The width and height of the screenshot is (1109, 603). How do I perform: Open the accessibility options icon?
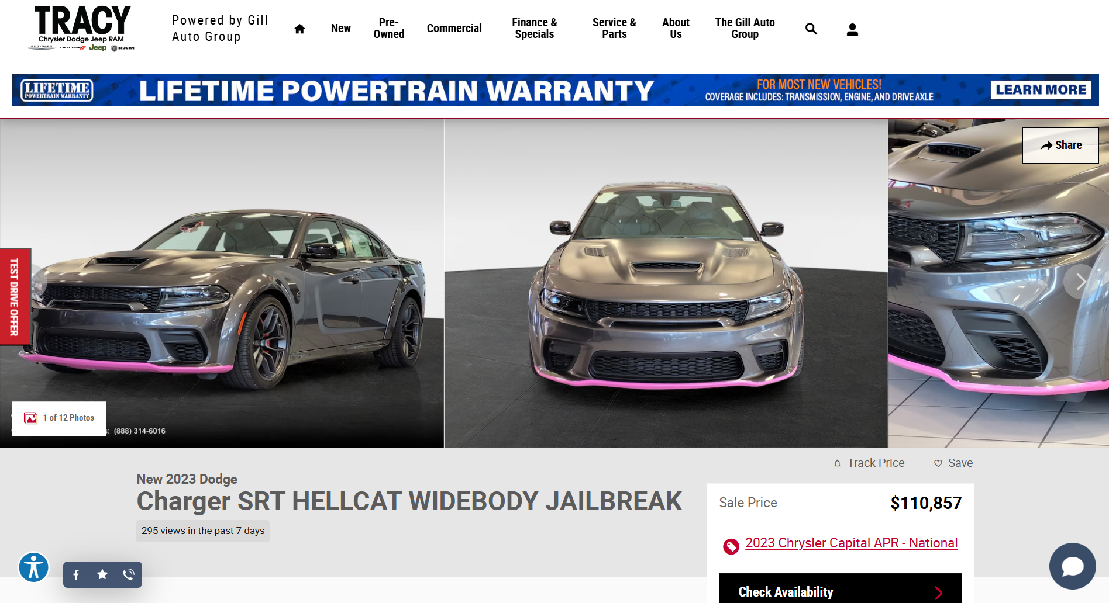click(33, 567)
